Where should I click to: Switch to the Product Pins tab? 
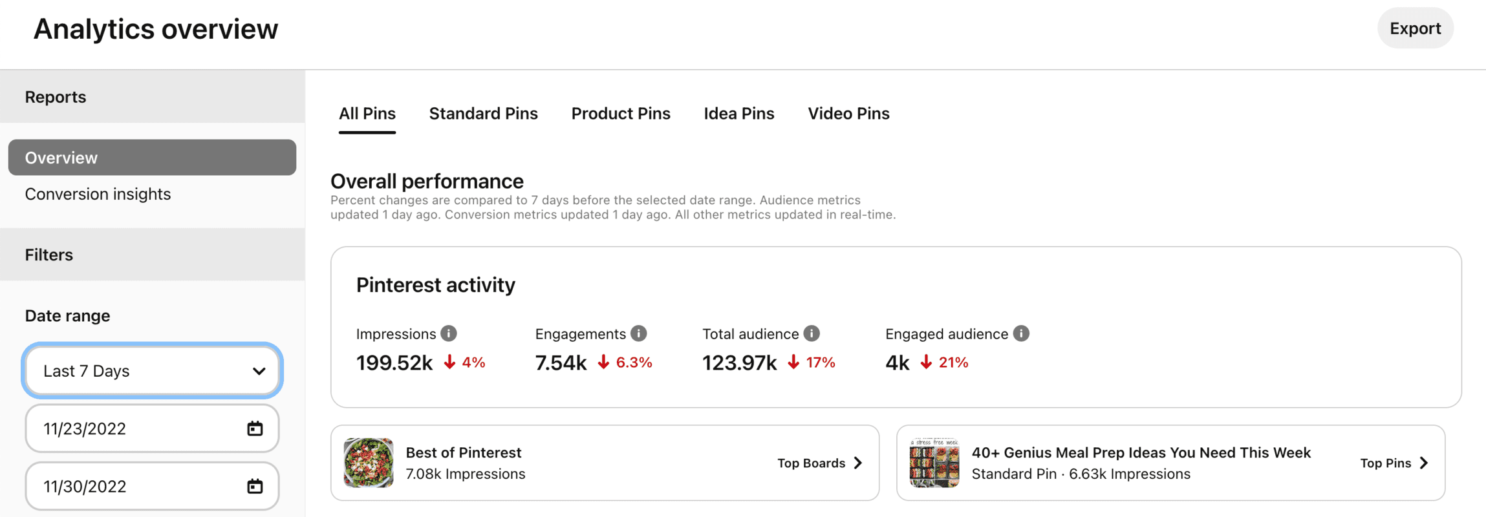click(x=620, y=113)
